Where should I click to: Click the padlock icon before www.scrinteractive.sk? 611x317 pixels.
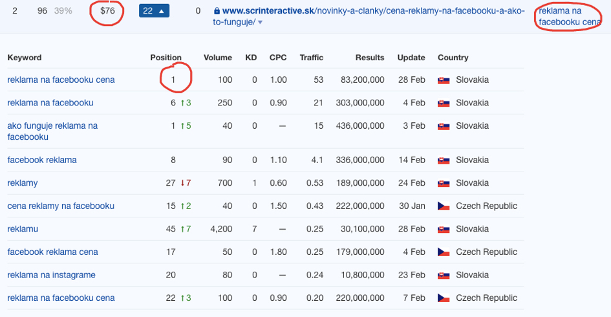[x=217, y=11]
